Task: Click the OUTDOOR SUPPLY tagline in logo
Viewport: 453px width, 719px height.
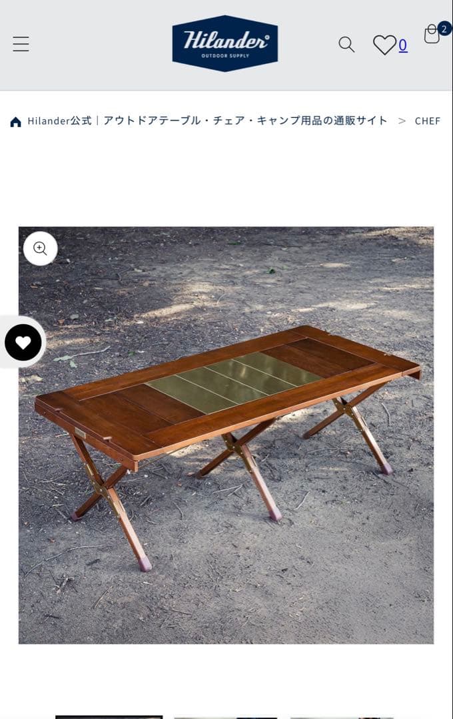Action: coord(225,56)
